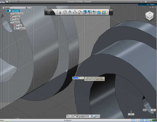Select the Primitives box tool
This screenshot has width=157, height=122.
pyautogui.click(x=65, y=12)
